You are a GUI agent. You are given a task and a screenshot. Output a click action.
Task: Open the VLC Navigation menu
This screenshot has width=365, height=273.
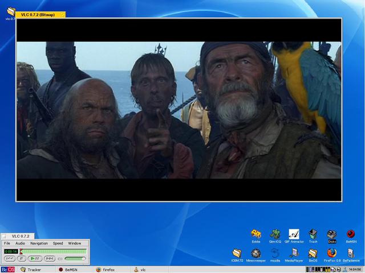click(x=39, y=243)
